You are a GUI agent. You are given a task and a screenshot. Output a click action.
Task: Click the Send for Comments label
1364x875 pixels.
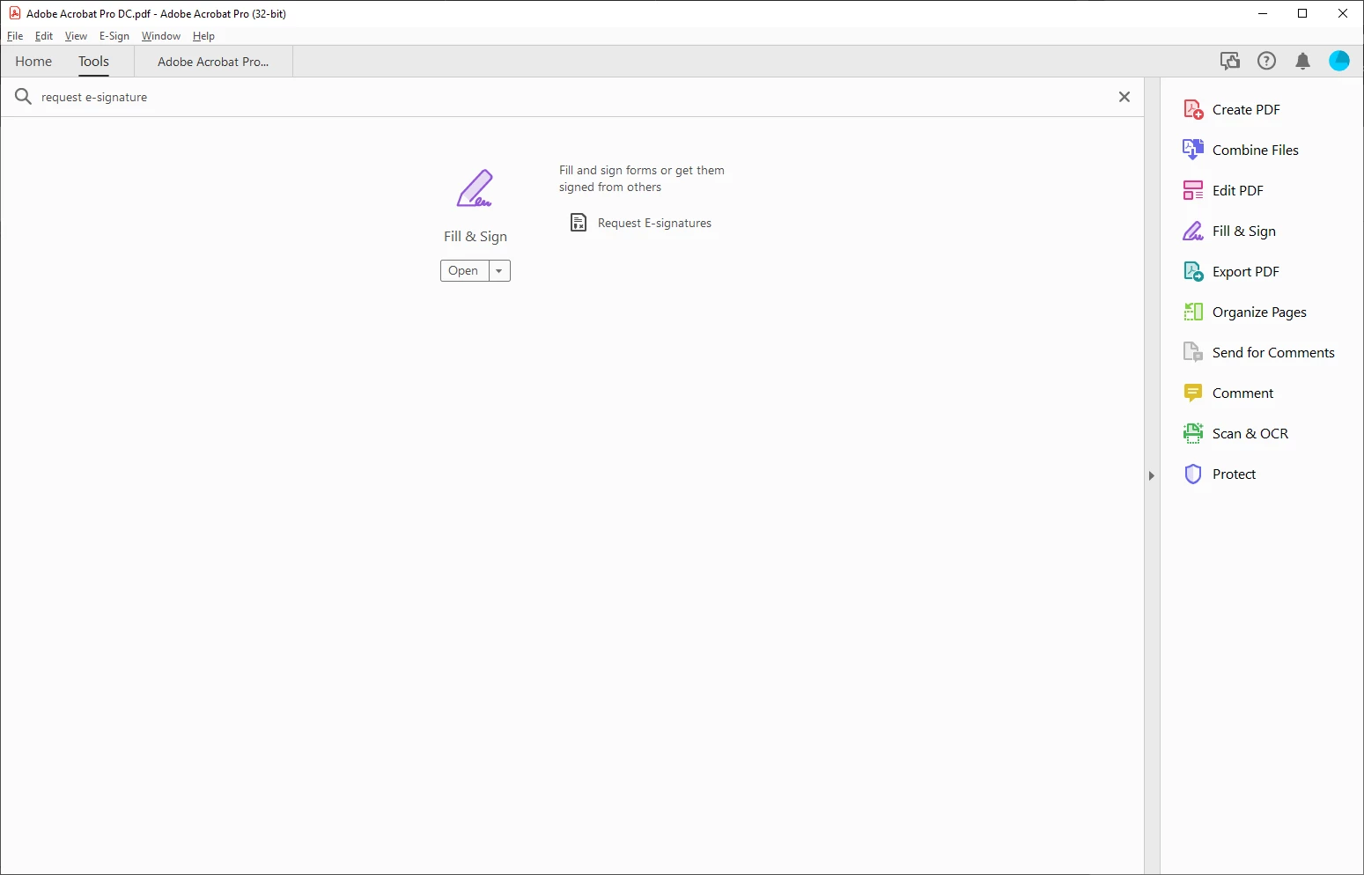coord(1273,352)
